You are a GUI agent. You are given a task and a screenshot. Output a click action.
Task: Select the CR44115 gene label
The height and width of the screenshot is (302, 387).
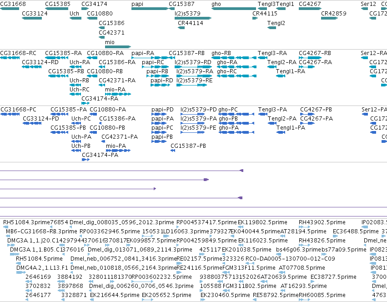(265, 13)
